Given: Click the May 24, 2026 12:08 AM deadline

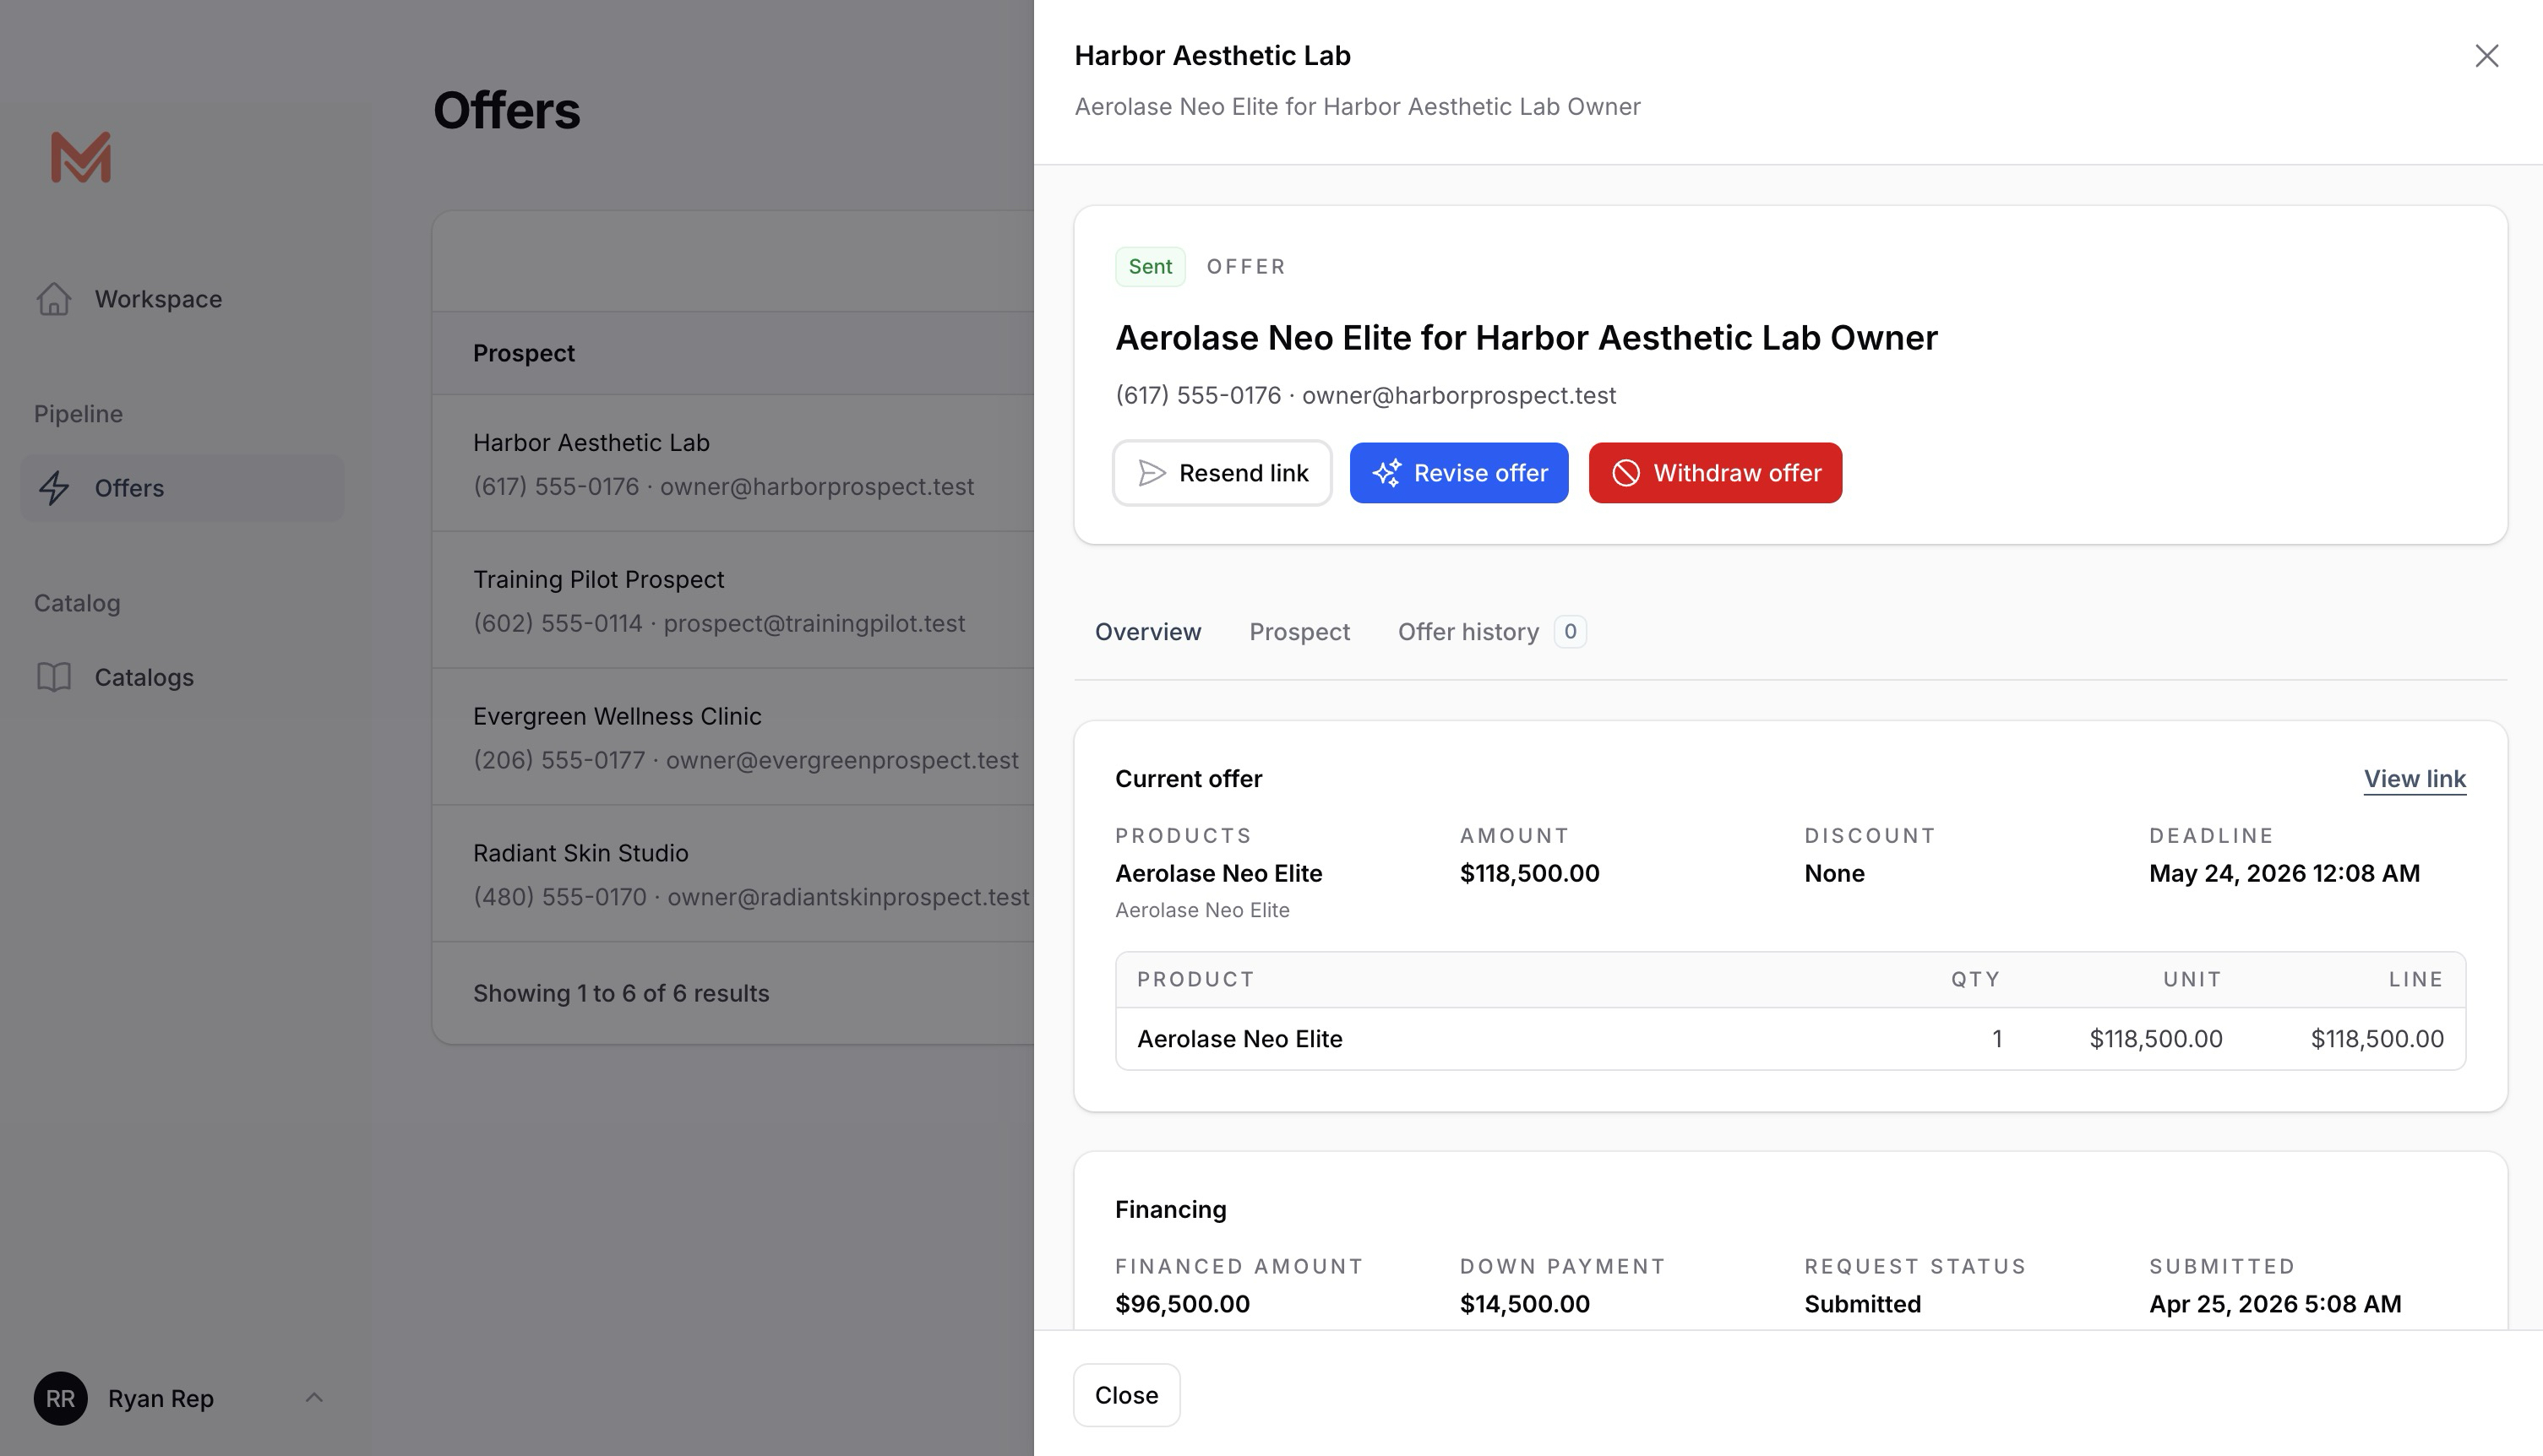Looking at the screenshot, I should click(x=2284, y=873).
